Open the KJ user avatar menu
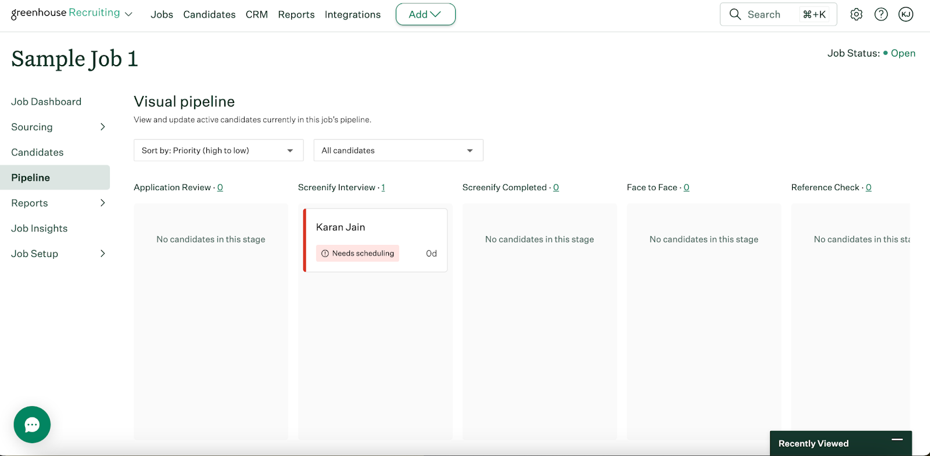 pyautogui.click(x=906, y=15)
